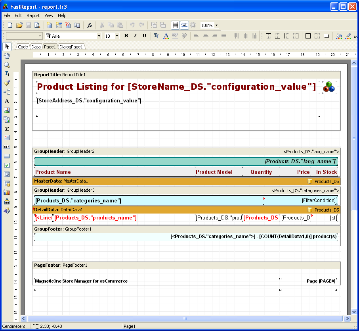
Task: Expand the zoom level dropdown (100%)
Action: click(x=216, y=25)
